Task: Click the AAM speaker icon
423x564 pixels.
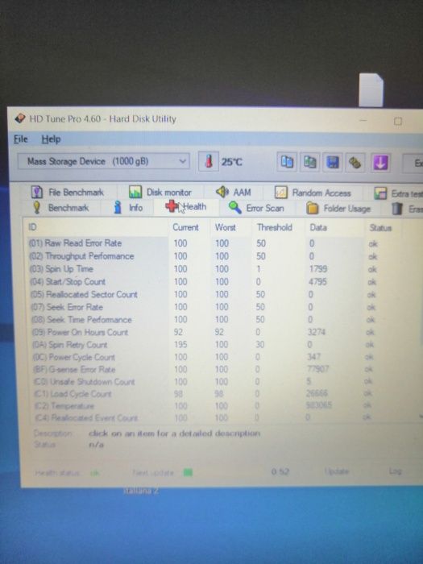Action: point(222,192)
